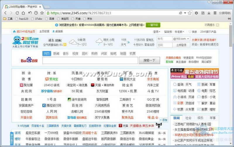234x147 pixels.
Task: Open 股票 理财 chart icon
Action: (199, 109)
